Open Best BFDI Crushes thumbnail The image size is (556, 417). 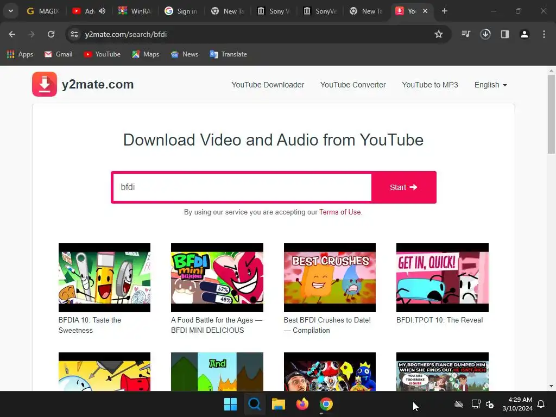tap(330, 277)
